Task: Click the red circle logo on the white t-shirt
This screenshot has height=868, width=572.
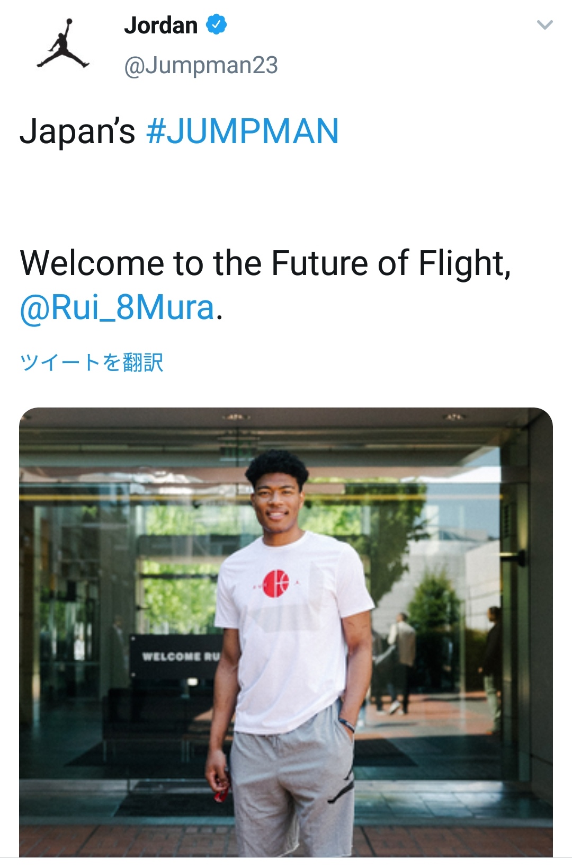Action: click(276, 583)
